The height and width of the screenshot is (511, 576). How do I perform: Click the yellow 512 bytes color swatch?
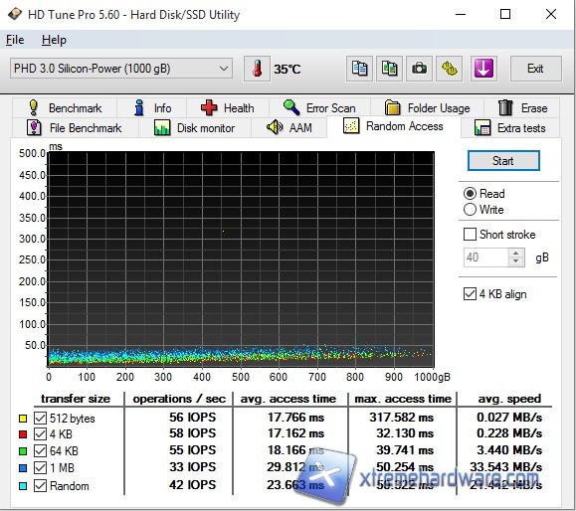pyautogui.click(x=23, y=419)
